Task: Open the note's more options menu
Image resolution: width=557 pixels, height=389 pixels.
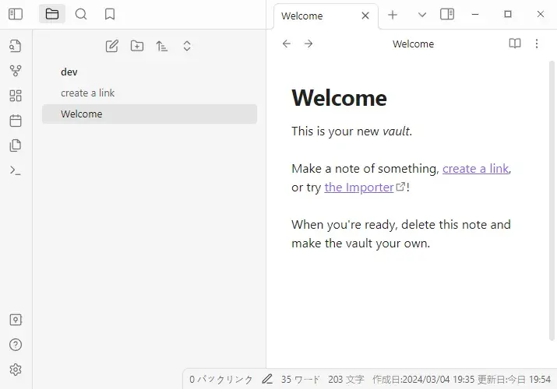Action: pyautogui.click(x=537, y=44)
